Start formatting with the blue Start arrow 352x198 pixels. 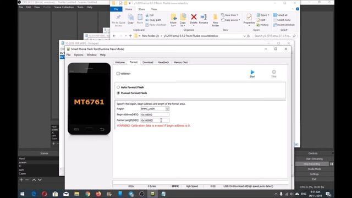coord(252,73)
